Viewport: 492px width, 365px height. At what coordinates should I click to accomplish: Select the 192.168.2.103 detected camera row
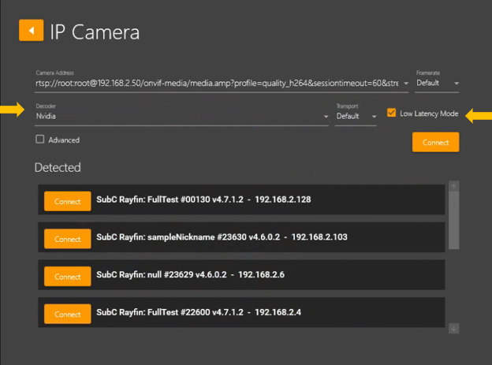[260, 237]
